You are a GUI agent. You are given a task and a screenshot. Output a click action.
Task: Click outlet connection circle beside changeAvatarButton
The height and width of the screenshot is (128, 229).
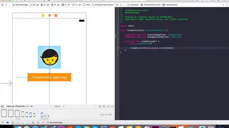point(116,37)
